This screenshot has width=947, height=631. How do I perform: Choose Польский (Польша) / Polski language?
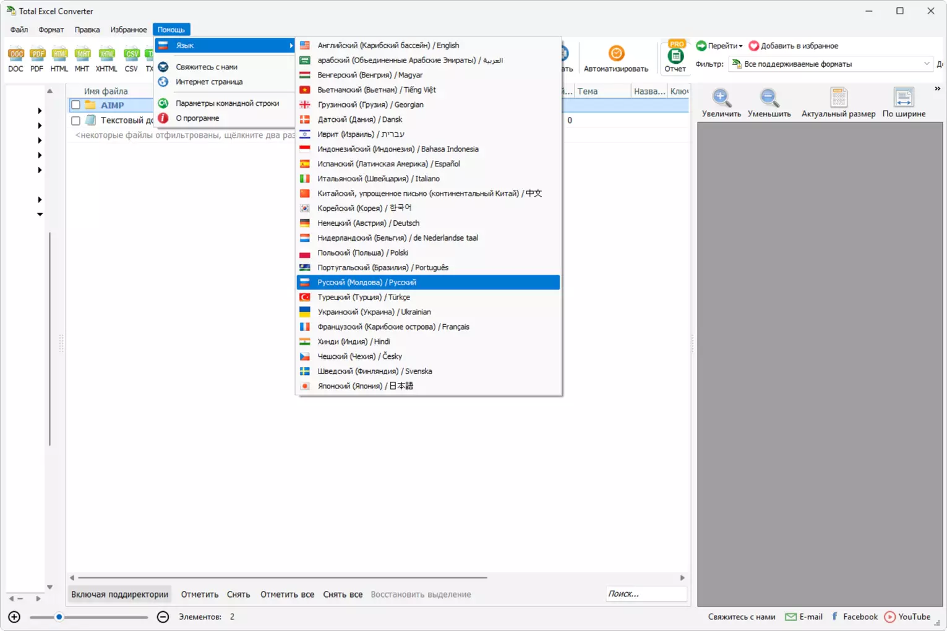pos(429,252)
